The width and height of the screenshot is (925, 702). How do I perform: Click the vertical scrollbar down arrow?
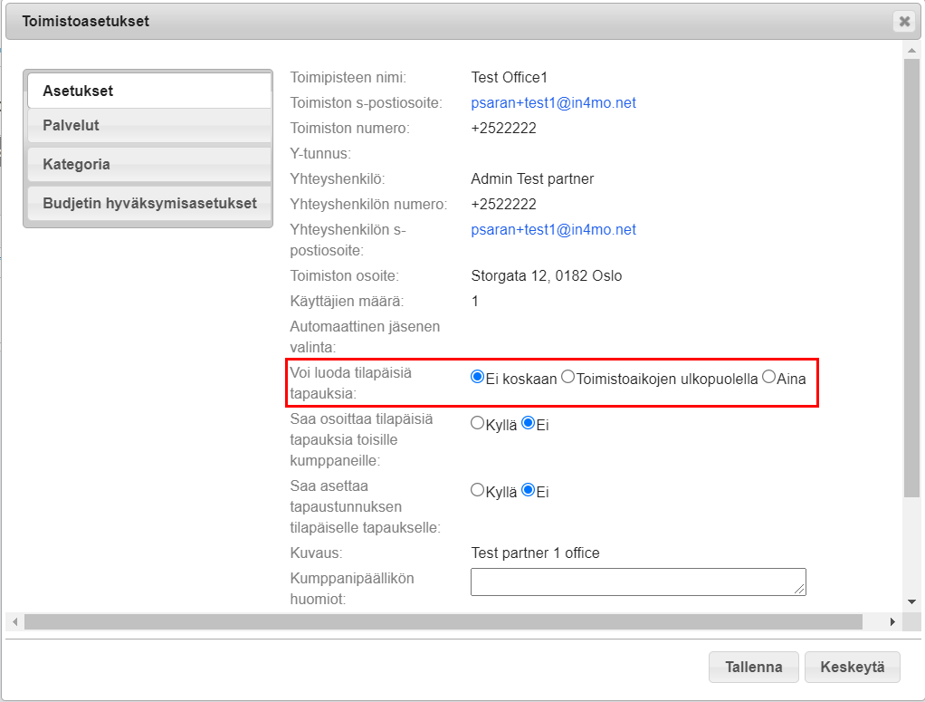tap(911, 601)
